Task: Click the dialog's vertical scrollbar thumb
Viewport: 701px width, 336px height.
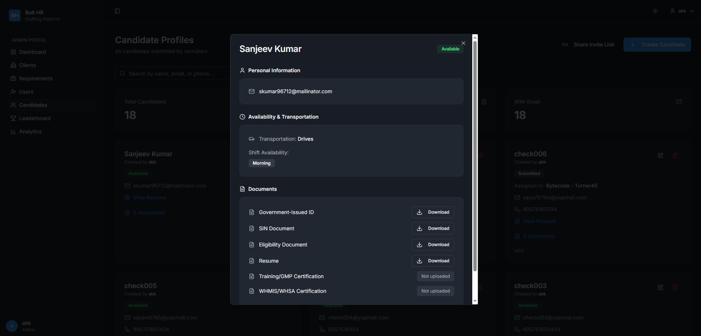Action: [x=475, y=155]
